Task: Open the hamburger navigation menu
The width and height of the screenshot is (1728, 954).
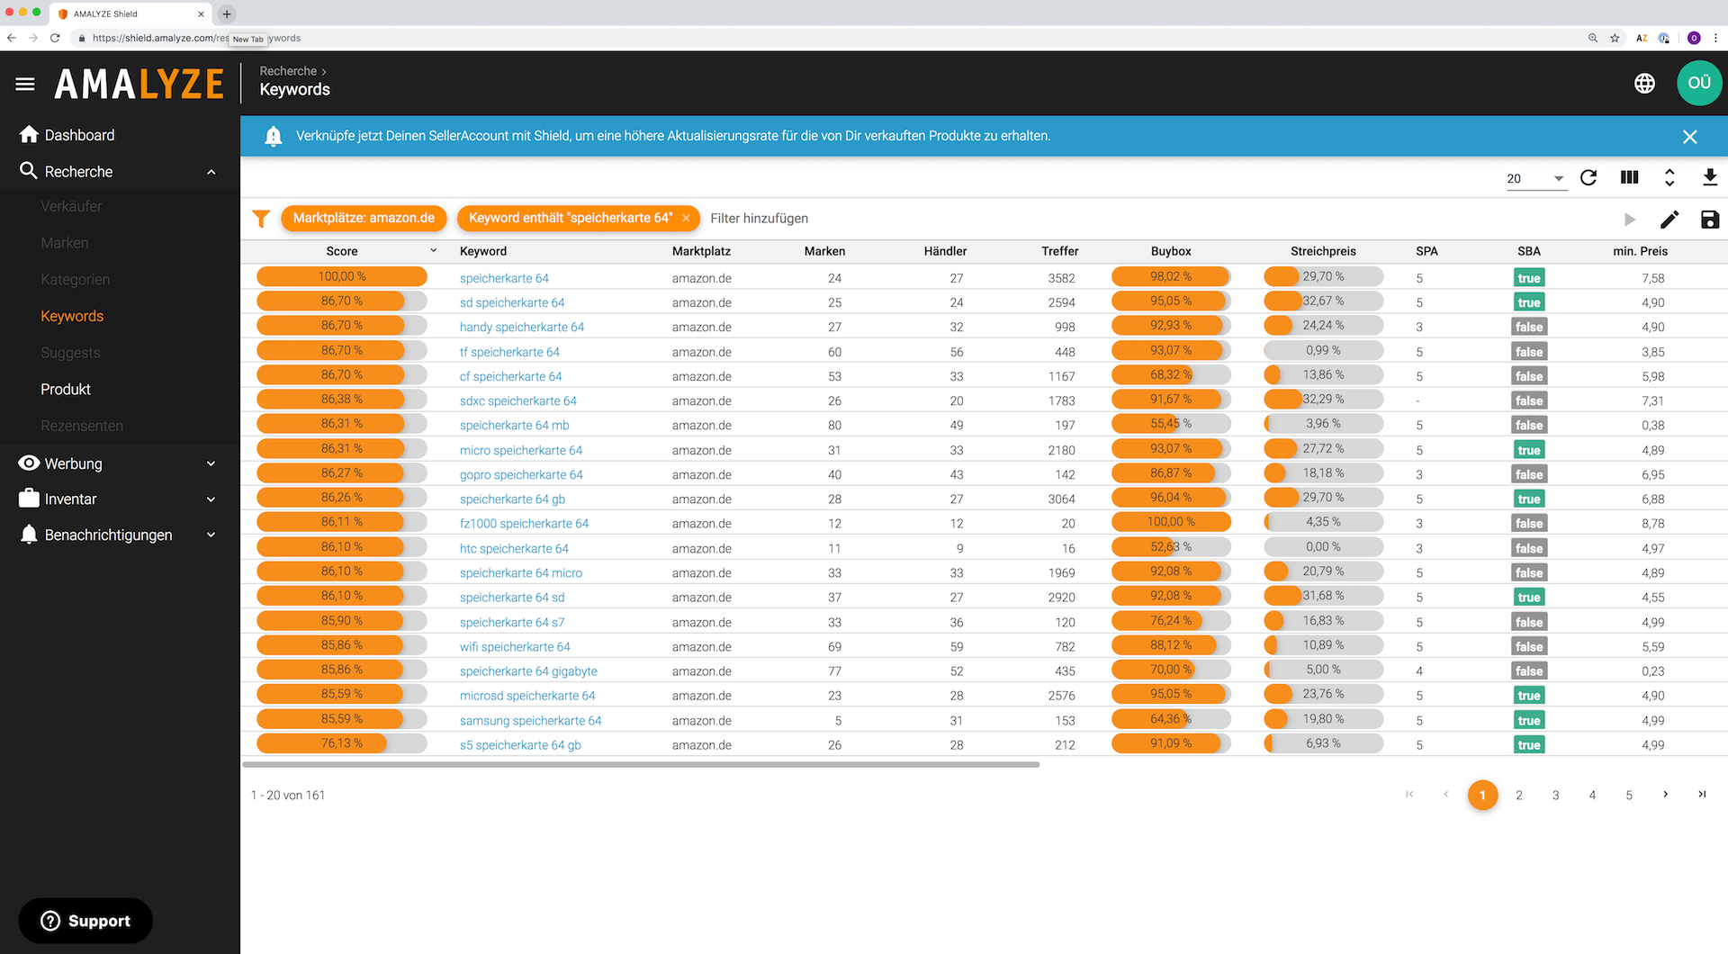Action: [x=25, y=84]
